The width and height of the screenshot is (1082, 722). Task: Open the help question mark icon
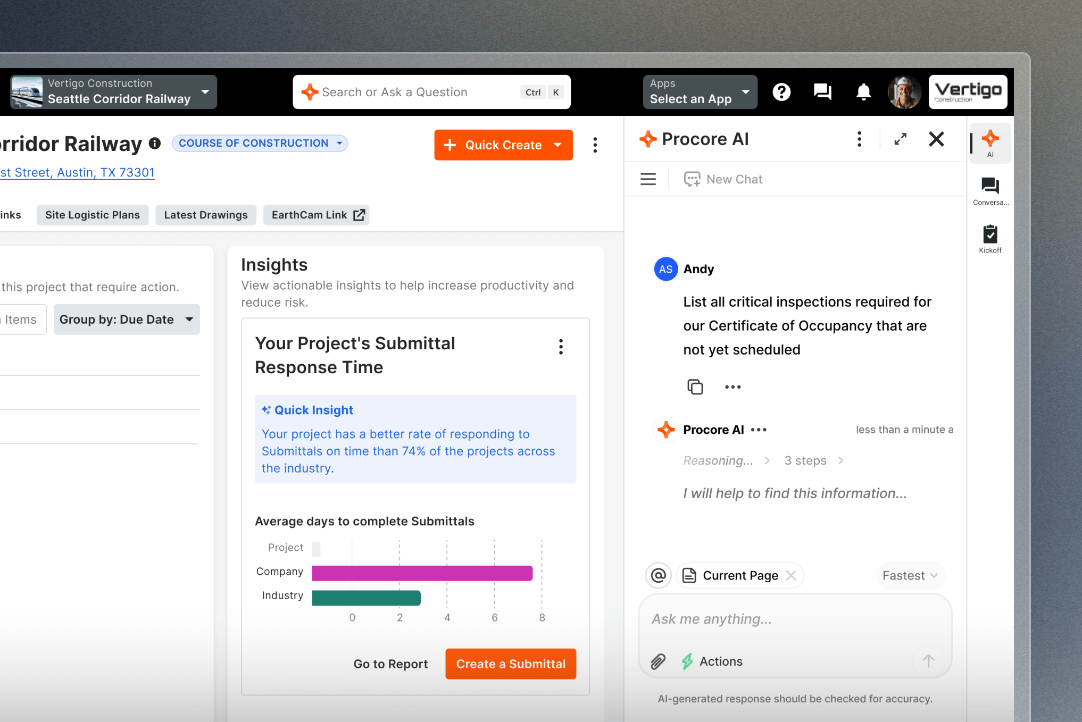click(x=781, y=92)
